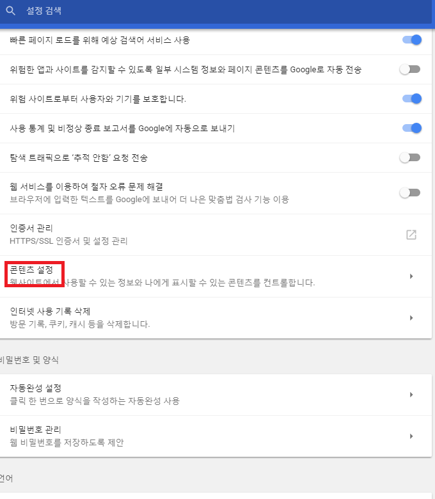Turn on 철자 오류 문제 해결 toggle

click(x=410, y=193)
